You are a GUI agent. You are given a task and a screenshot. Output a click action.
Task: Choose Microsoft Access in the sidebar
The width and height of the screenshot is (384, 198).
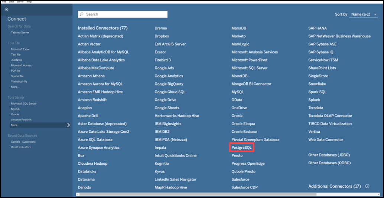21,66
